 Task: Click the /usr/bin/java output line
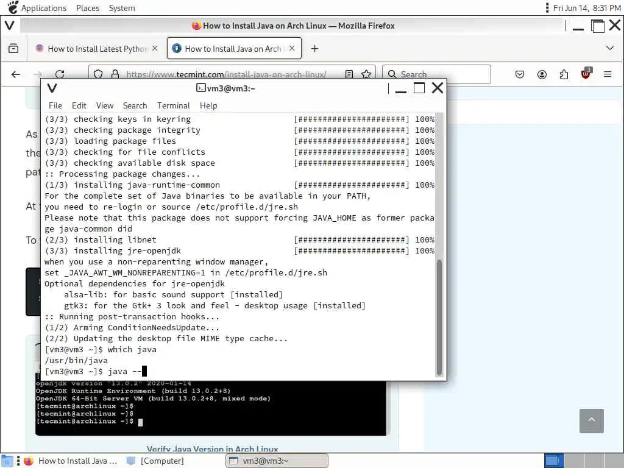tap(76, 361)
